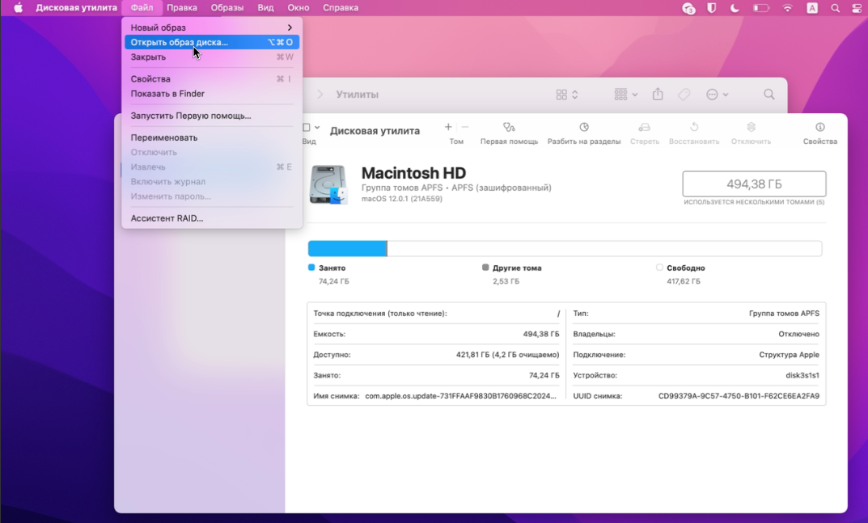Click the battery icon in menu bar
Screen dimensions: 868x523
tap(761, 8)
